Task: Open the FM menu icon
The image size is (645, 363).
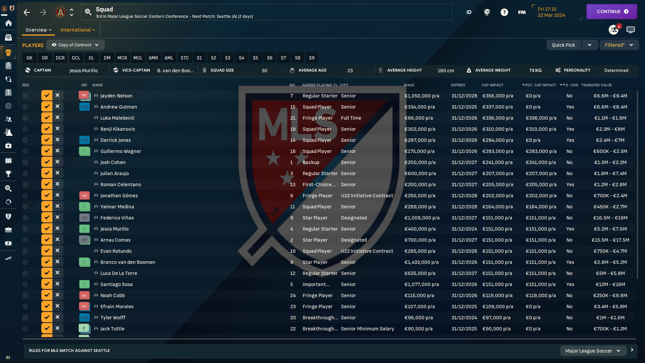Action: [x=522, y=12]
